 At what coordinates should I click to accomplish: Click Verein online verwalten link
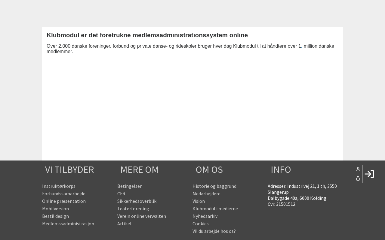tap(142, 216)
